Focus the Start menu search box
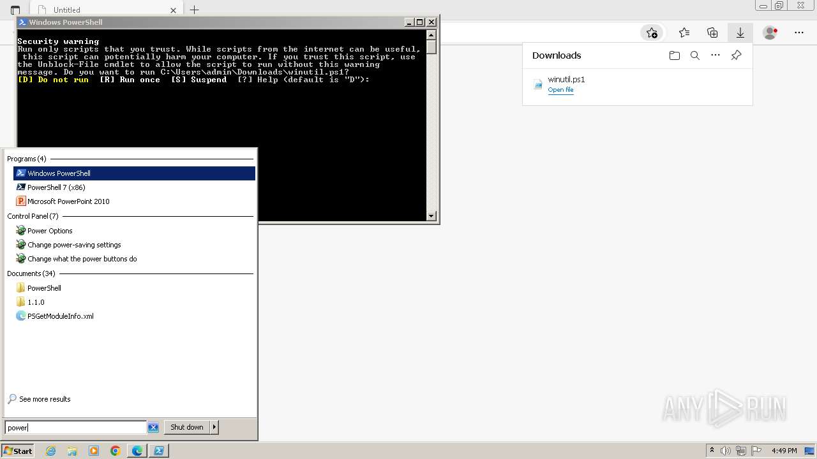The width and height of the screenshot is (817, 459). pos(76,428)
